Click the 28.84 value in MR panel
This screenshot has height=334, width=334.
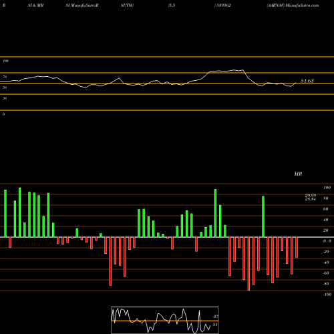pyautogui.click(x=311, y=199)
